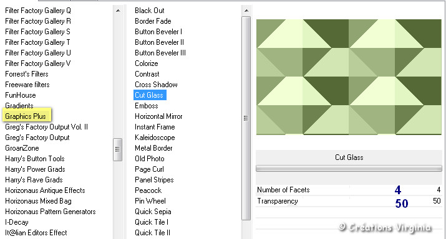The width and height of the screenshot is (446, 239).
Task: Select Filter Factory Gallery Q category
Action: point(38,11)
